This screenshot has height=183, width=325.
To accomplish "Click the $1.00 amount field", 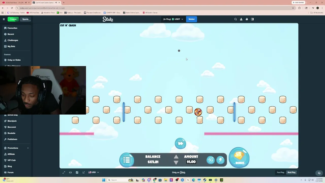I will point(191,162).
